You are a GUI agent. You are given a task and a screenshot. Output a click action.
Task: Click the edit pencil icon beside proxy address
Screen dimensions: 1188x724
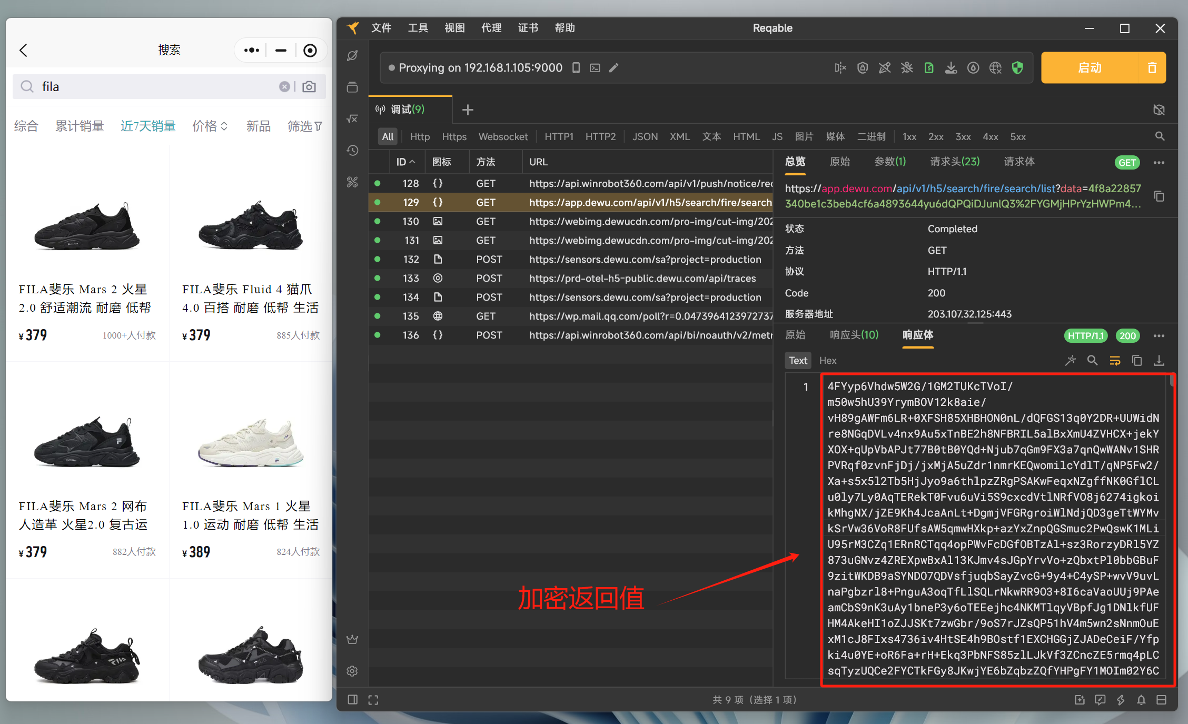(613, 68)
